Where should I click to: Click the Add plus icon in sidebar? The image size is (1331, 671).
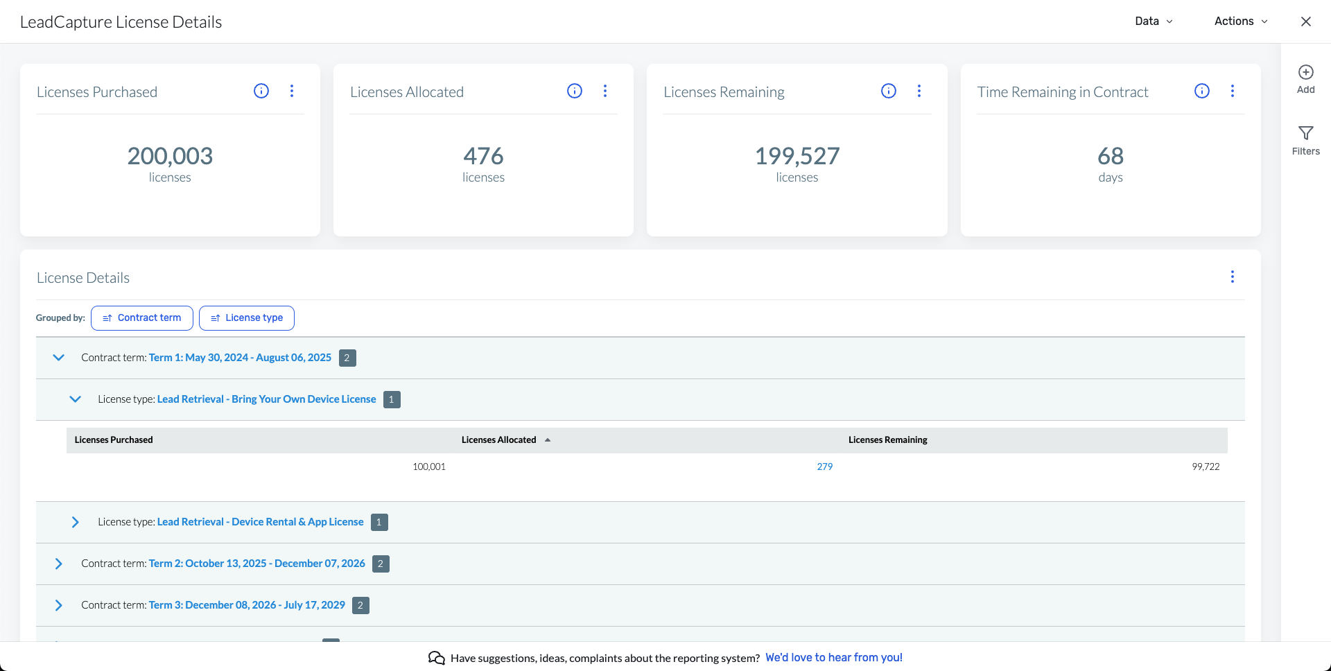pos(1306,72)
